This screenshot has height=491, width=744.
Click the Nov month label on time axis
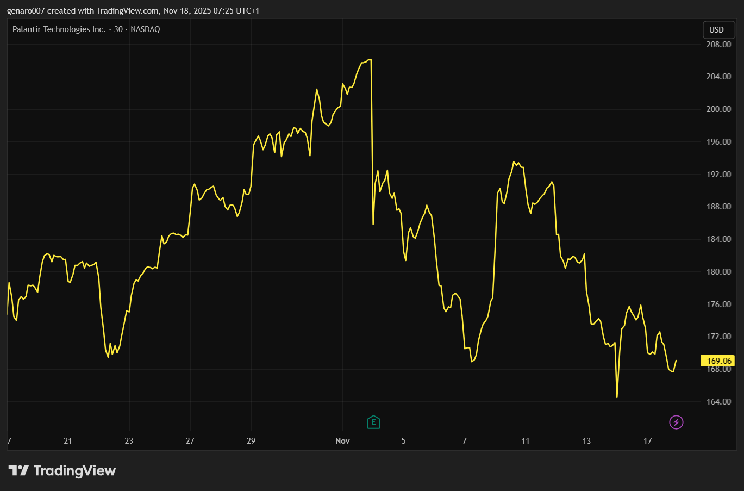(342, 440)
